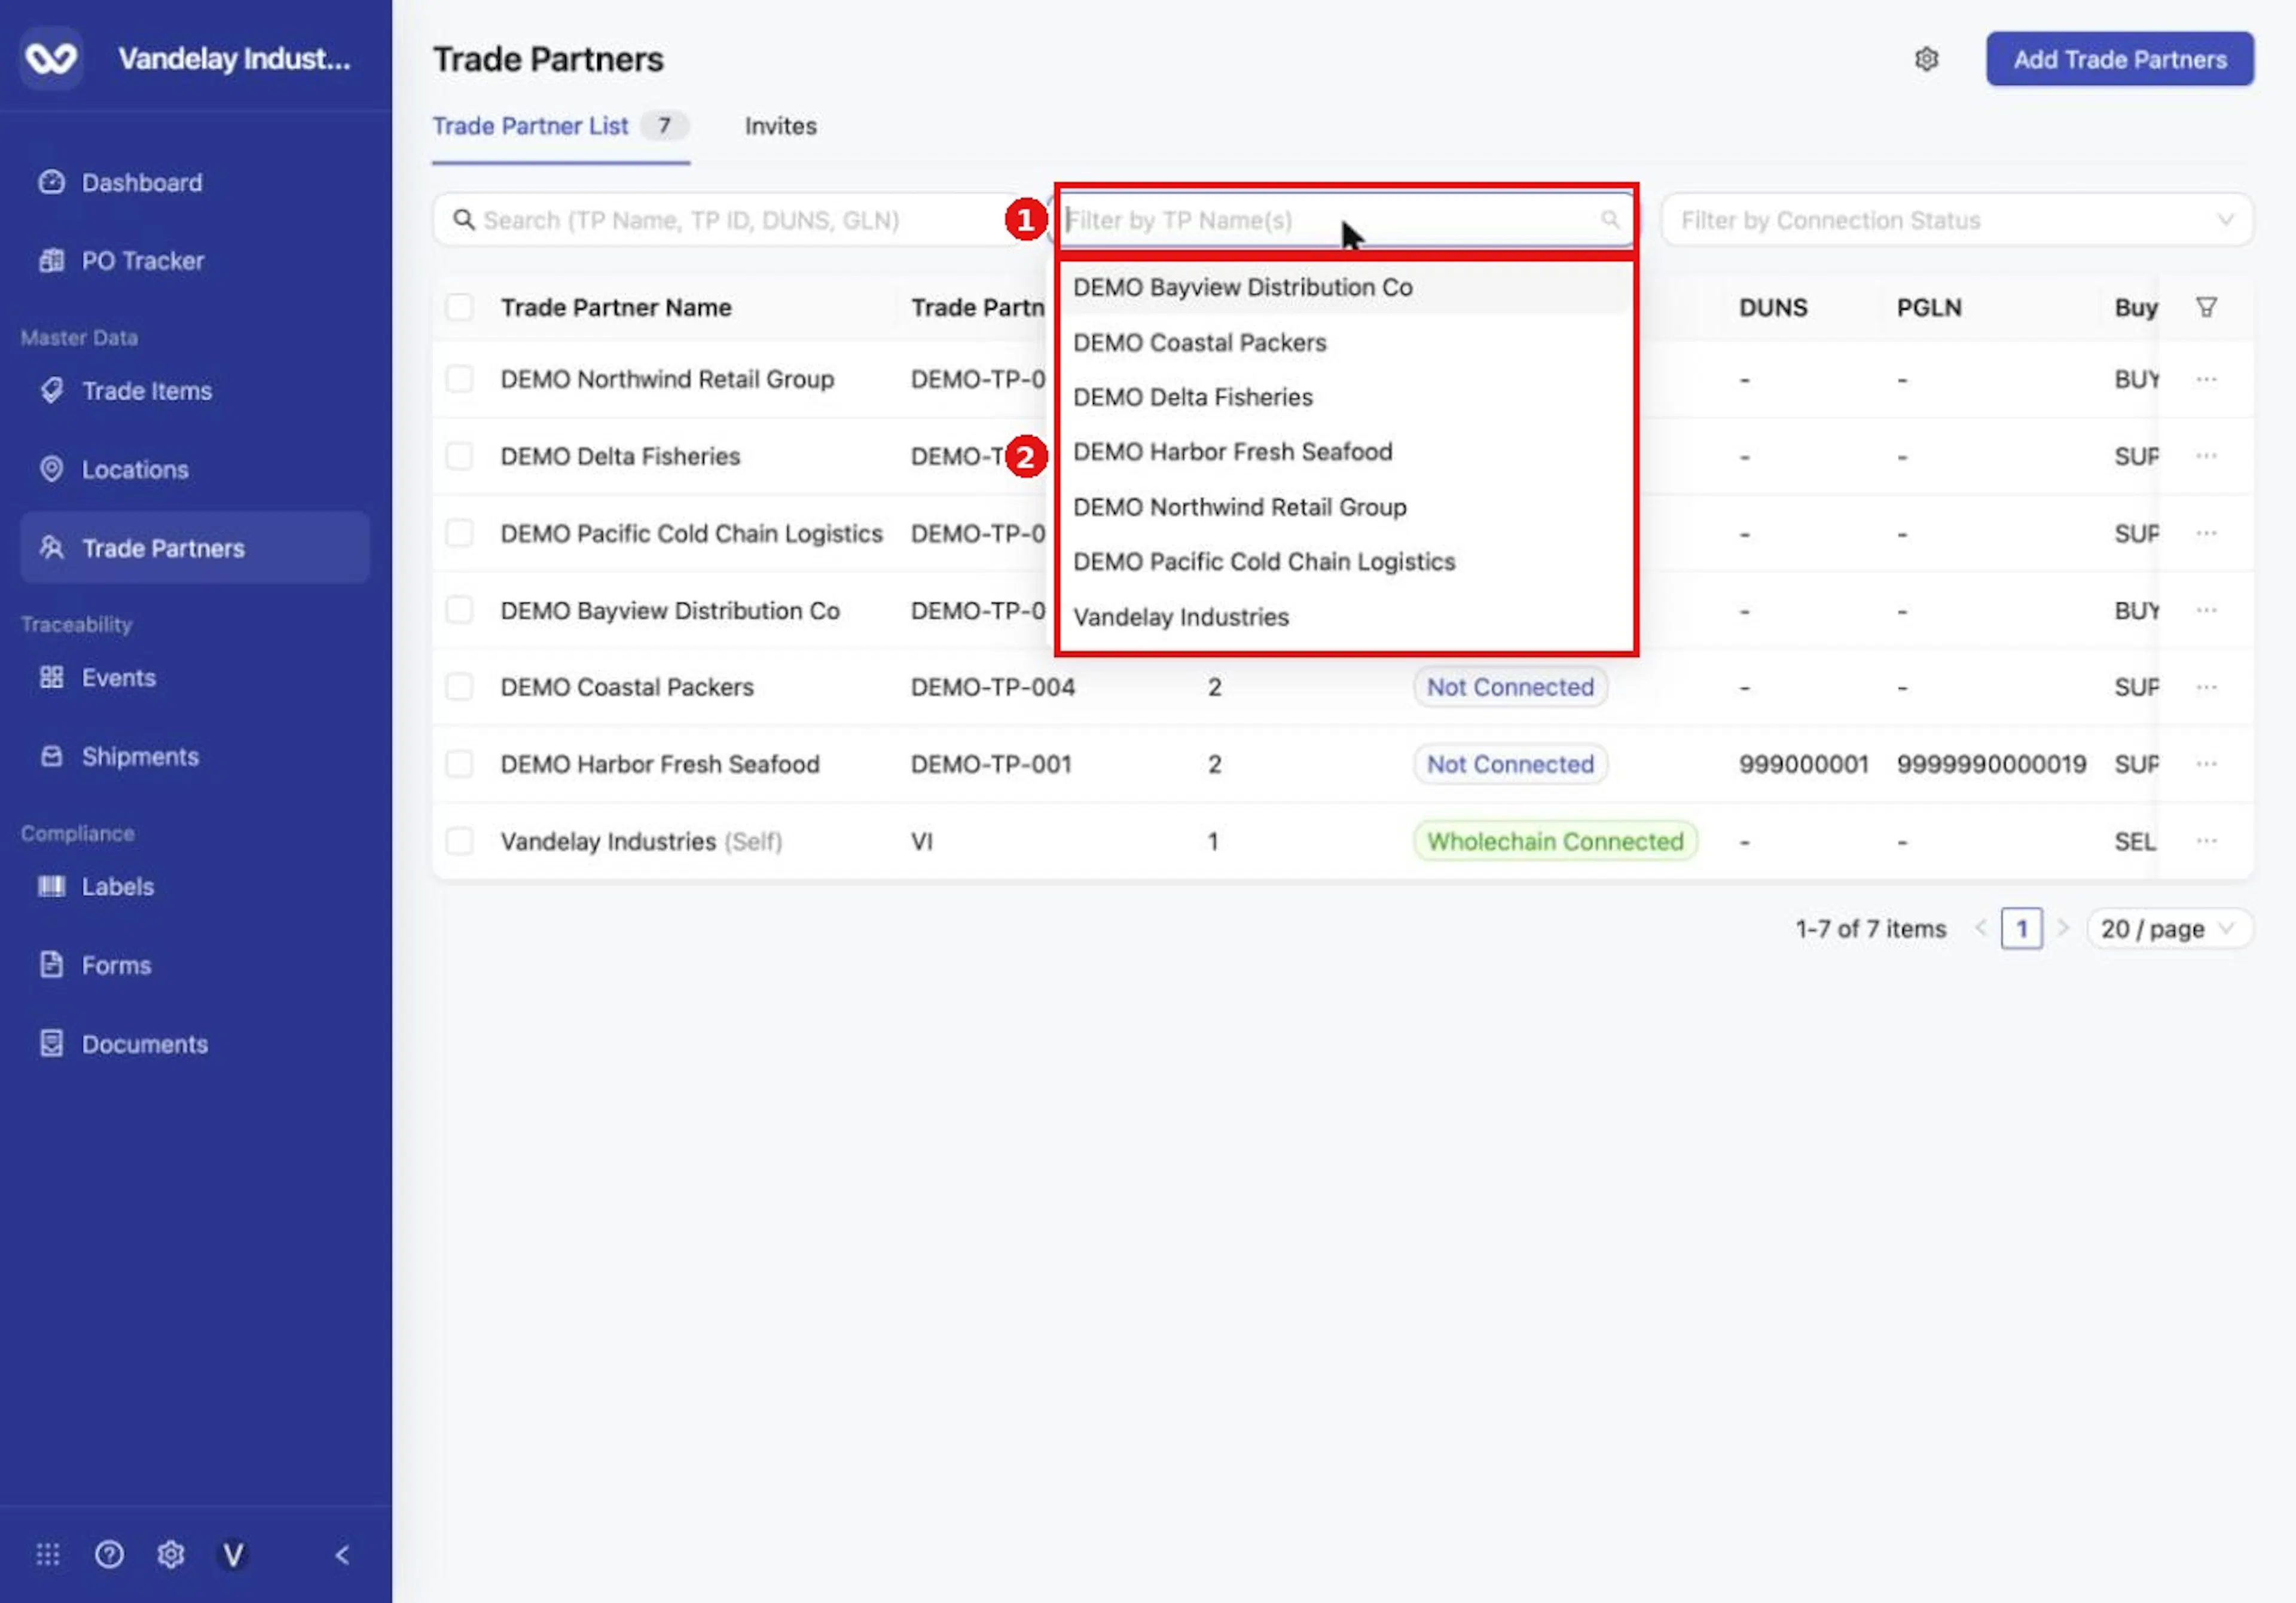Check the Vandelay Industries (Self) row checkbox
This screenshot has width=2296, height=1603.
tap(459, 842)
